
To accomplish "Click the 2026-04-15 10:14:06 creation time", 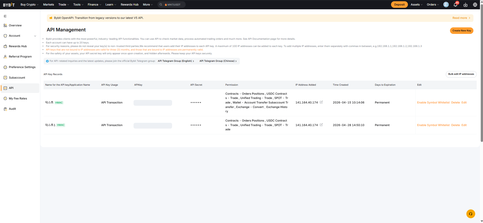I will [348, 102].
